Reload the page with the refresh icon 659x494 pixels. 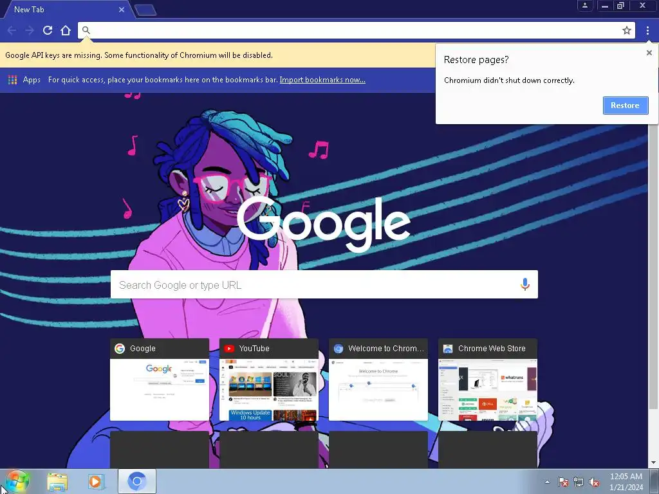(x=48, y=30)
